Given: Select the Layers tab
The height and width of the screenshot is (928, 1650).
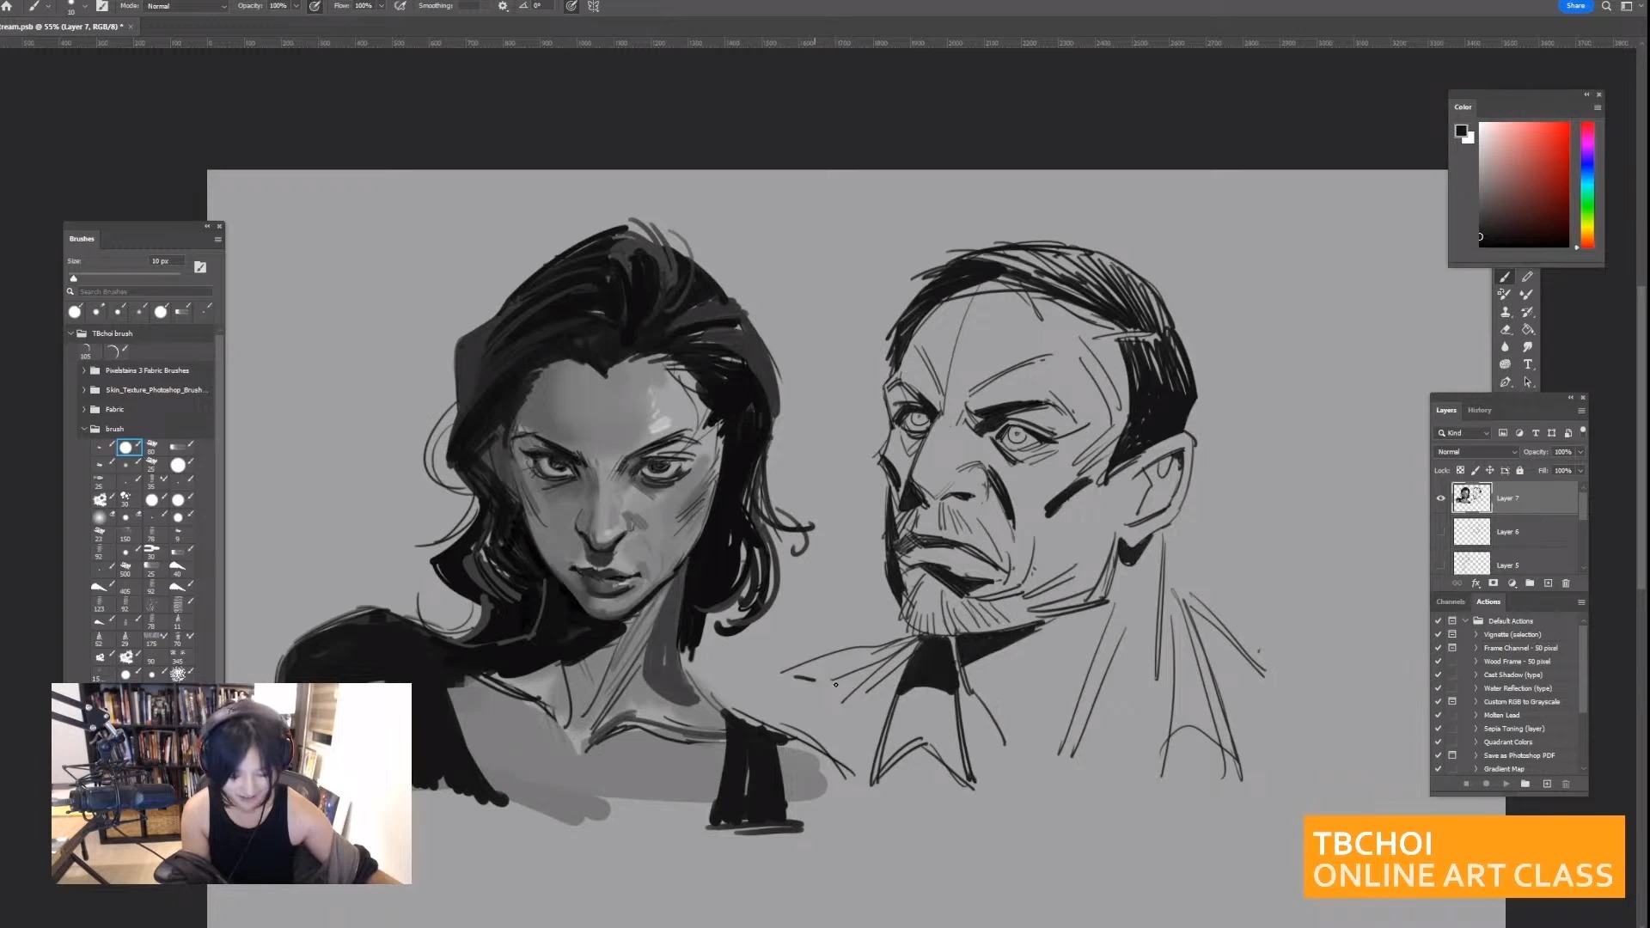Looking at the screenshot, I should click(x=1446, y=410).
